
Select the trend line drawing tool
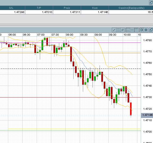114,30
